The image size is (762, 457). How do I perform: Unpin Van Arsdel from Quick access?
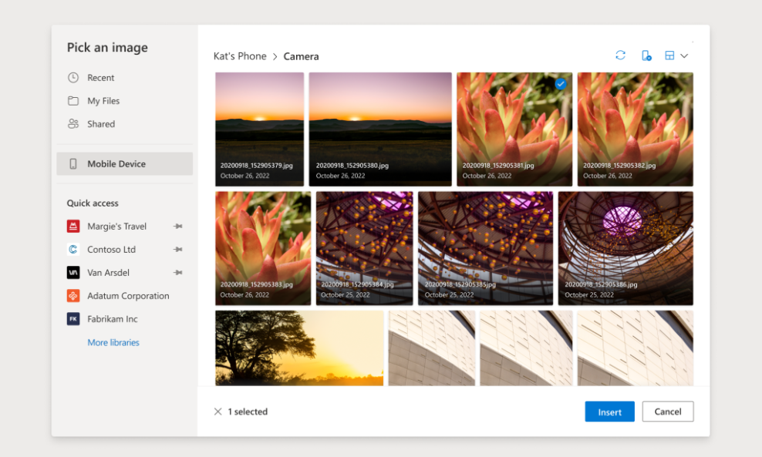coord(178,273)
